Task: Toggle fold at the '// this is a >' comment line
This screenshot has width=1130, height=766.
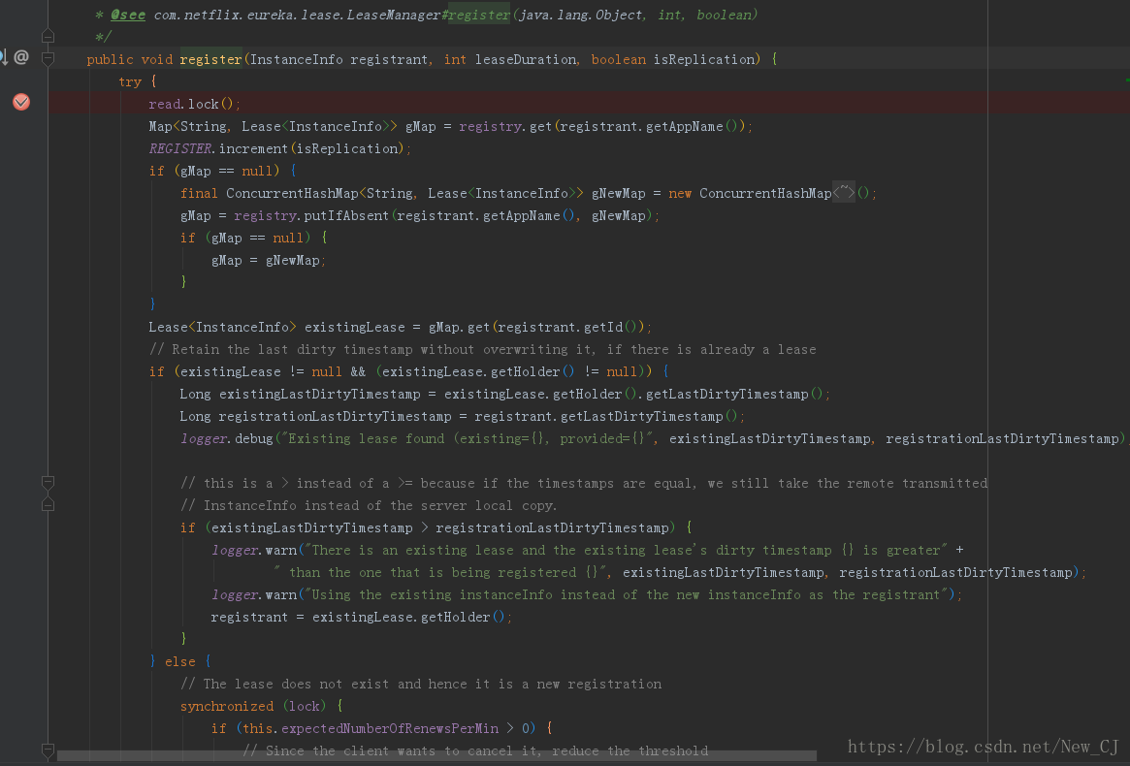Action: point(48,482)
